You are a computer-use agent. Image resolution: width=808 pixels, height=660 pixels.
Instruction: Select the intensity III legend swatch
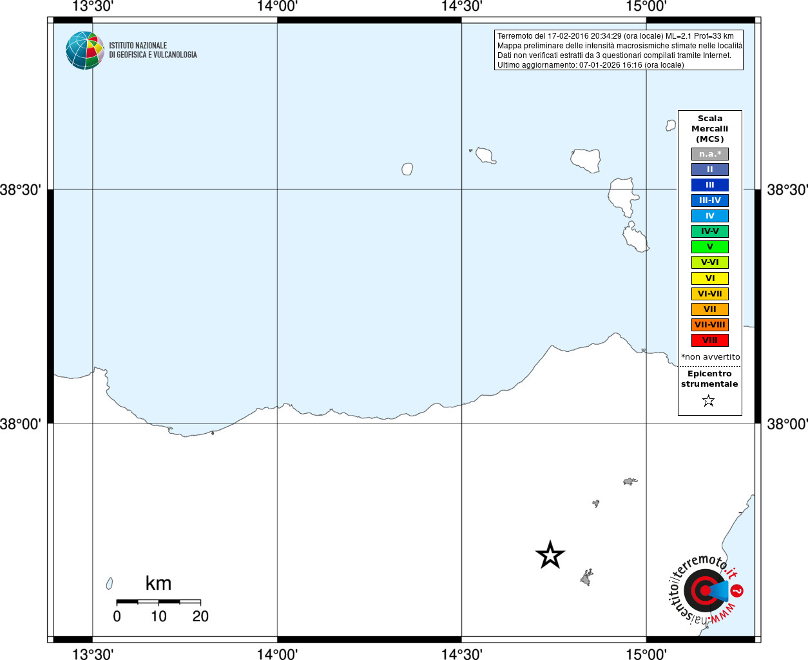pyautogui.click(x=710, y=185)
